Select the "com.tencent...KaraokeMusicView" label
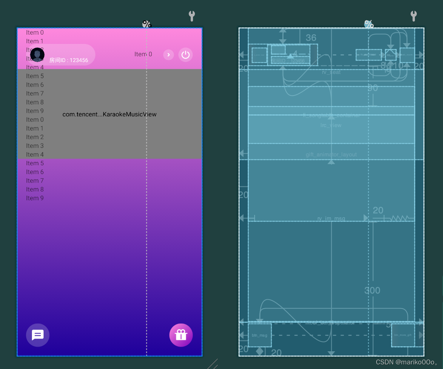This screenshot has width=443, height=369. coord(109,114)
